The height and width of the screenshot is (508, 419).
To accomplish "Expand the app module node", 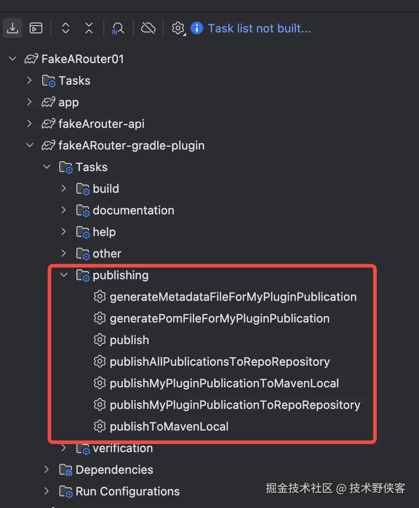I will (30, 102).
